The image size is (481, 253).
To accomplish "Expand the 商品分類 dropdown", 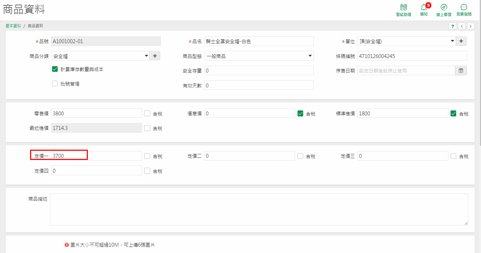I will coord(147,56).
